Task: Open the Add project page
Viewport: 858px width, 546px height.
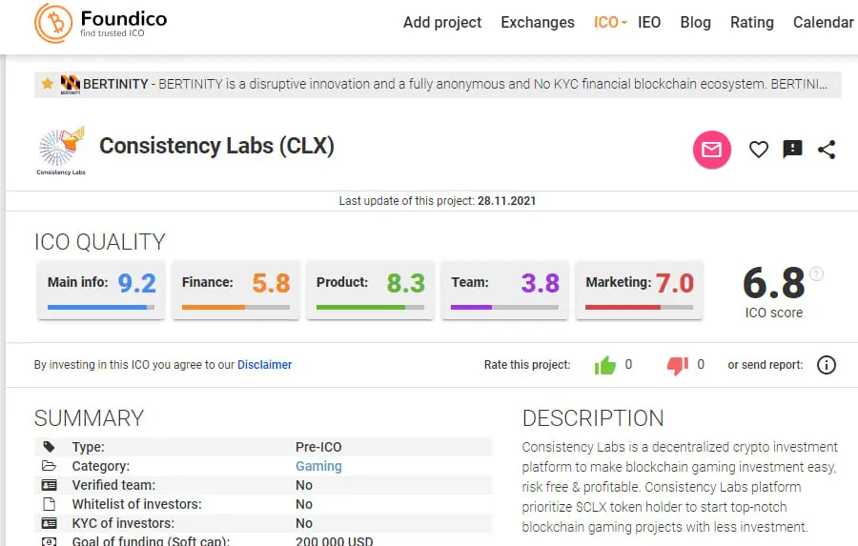Action: [442, 23]
